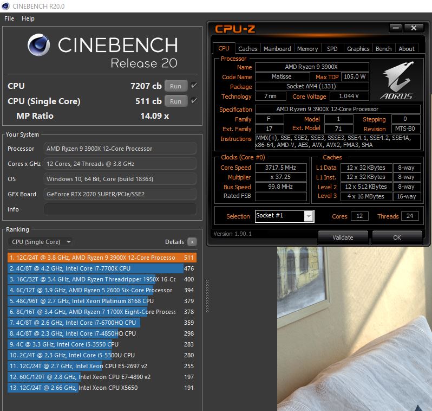Viewport: 432px width, 411px height.
Task: Click the Cores value 12 in CPU-Z
Action: 359,216
